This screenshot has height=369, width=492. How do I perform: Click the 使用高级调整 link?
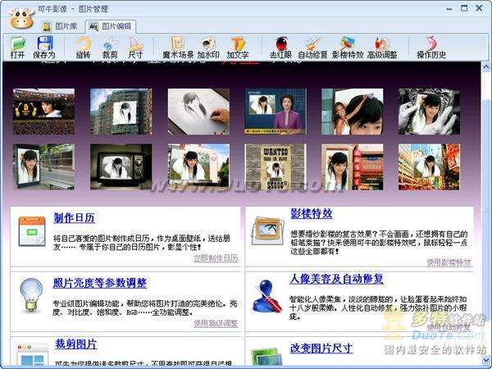pyautogui.click(x=216, y=323)
